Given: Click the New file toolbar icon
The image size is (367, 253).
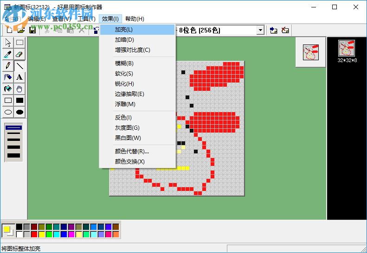Looking at the screenshot, I should coord(10,30).
